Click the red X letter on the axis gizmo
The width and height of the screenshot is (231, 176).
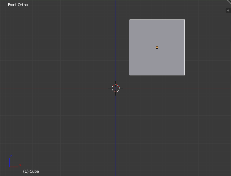[x=20, y=166]
